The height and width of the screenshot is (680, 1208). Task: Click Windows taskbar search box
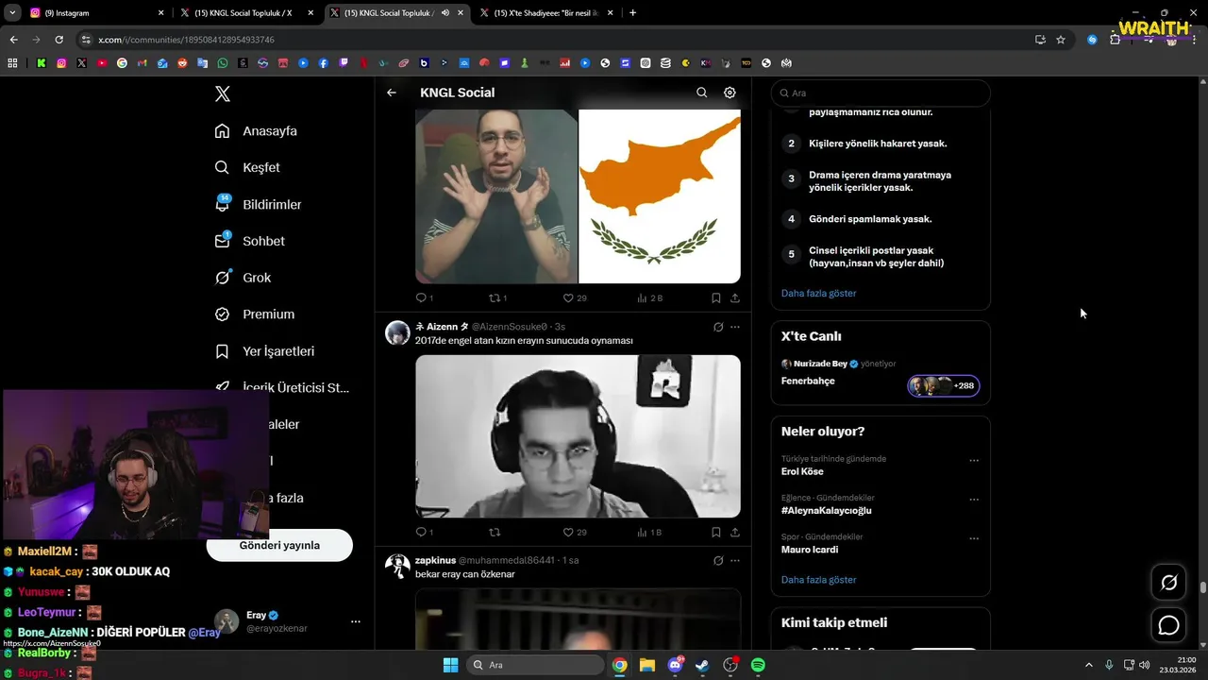coord(535,665)
